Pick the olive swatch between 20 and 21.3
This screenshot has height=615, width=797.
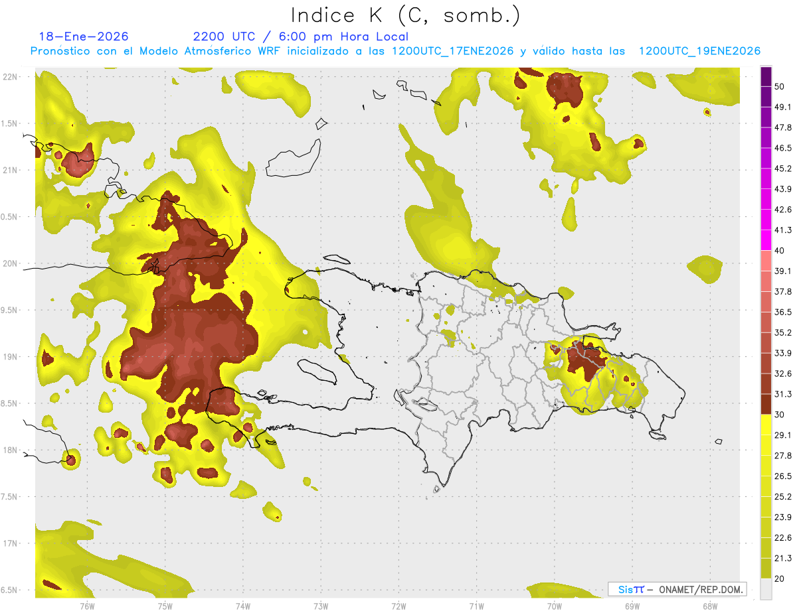point(766,569)
